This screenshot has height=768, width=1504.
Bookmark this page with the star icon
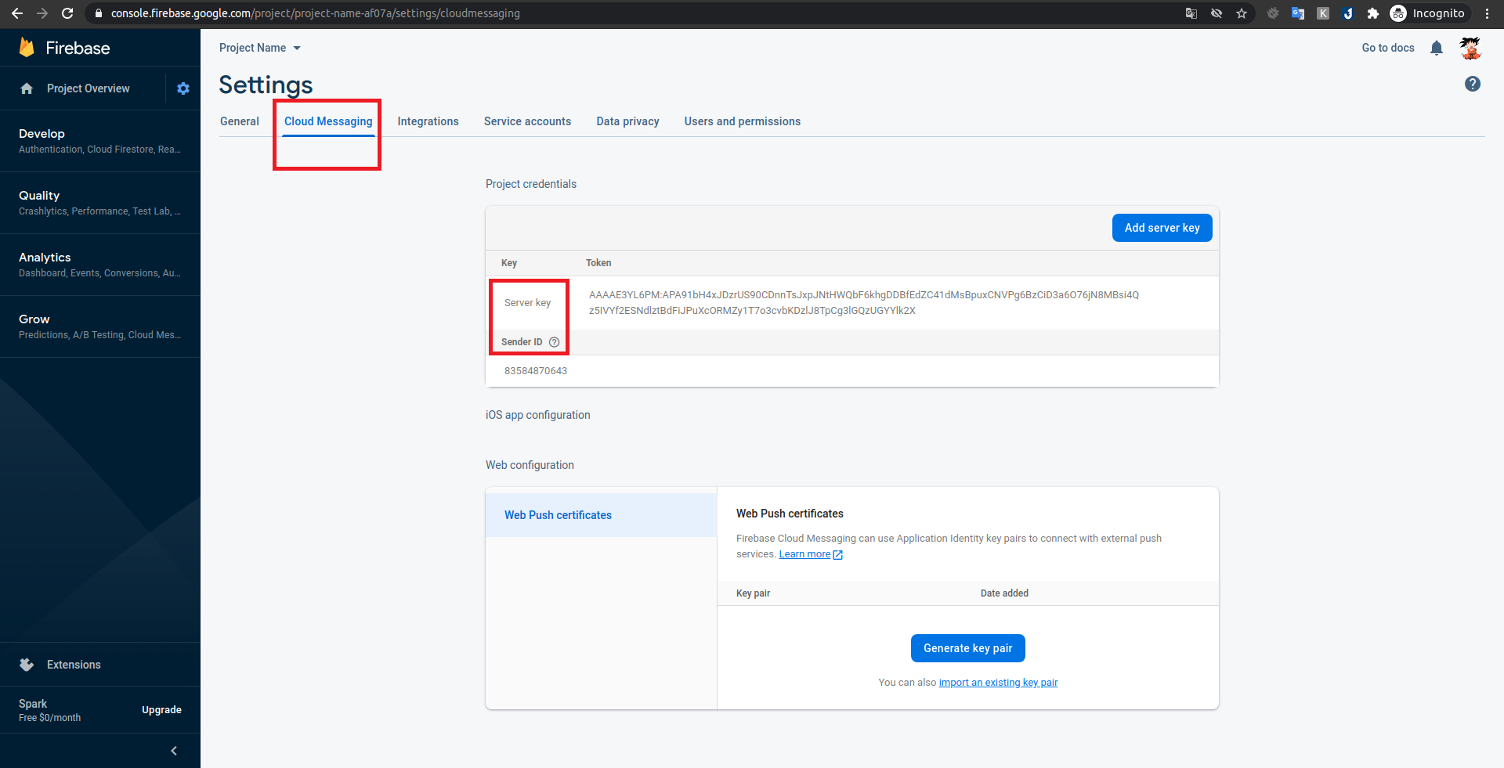pos(1242,13)
